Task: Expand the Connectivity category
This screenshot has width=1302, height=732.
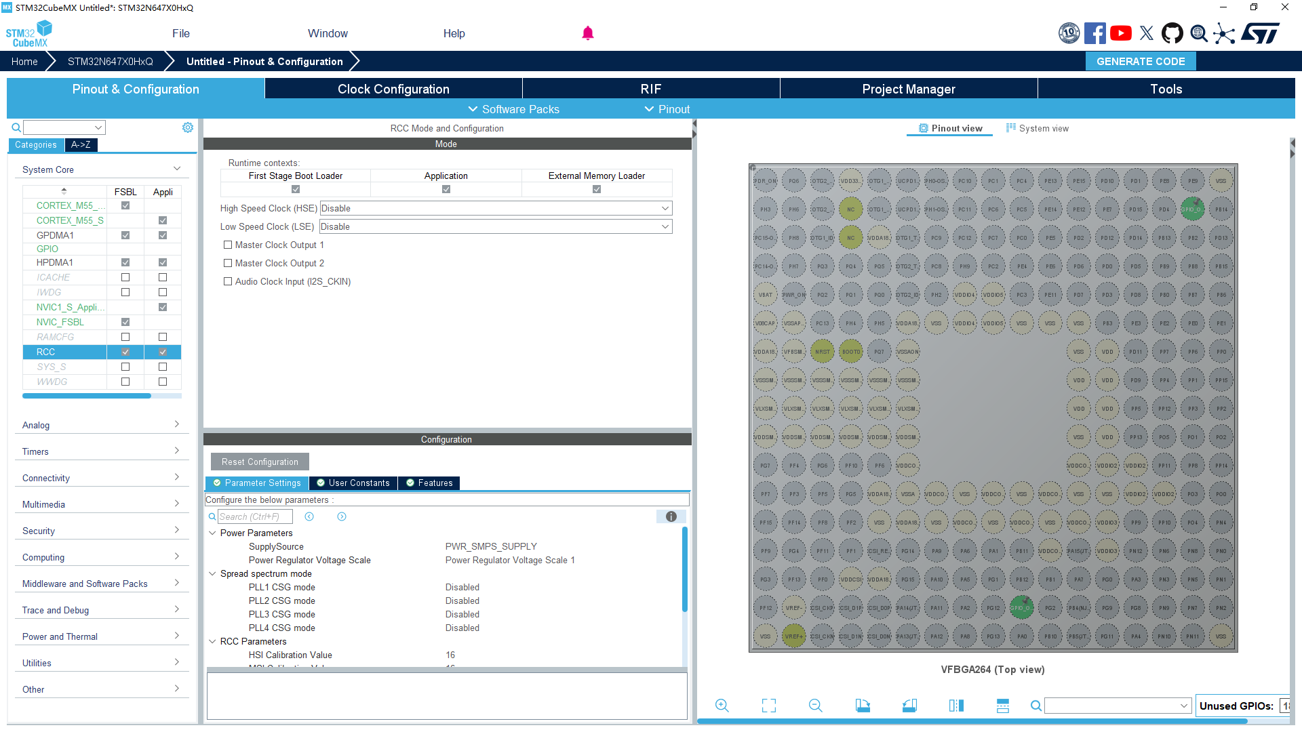Action: (102, 478)
